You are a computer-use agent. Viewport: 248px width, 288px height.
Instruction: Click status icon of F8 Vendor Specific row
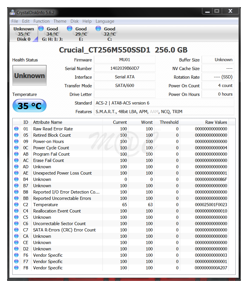16,268
